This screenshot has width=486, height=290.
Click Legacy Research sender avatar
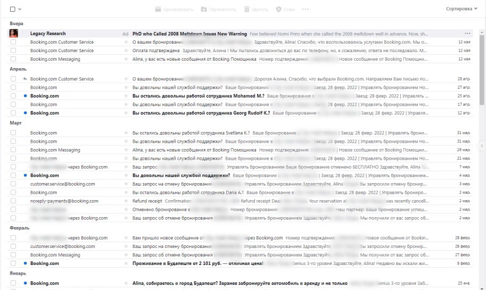click(x=14, y=33)
